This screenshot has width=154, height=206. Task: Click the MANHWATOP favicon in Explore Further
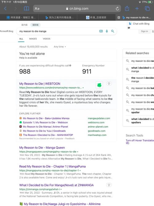21,135
